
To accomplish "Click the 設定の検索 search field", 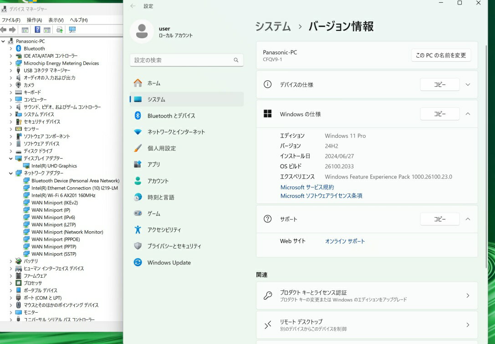I will point(182,60).
